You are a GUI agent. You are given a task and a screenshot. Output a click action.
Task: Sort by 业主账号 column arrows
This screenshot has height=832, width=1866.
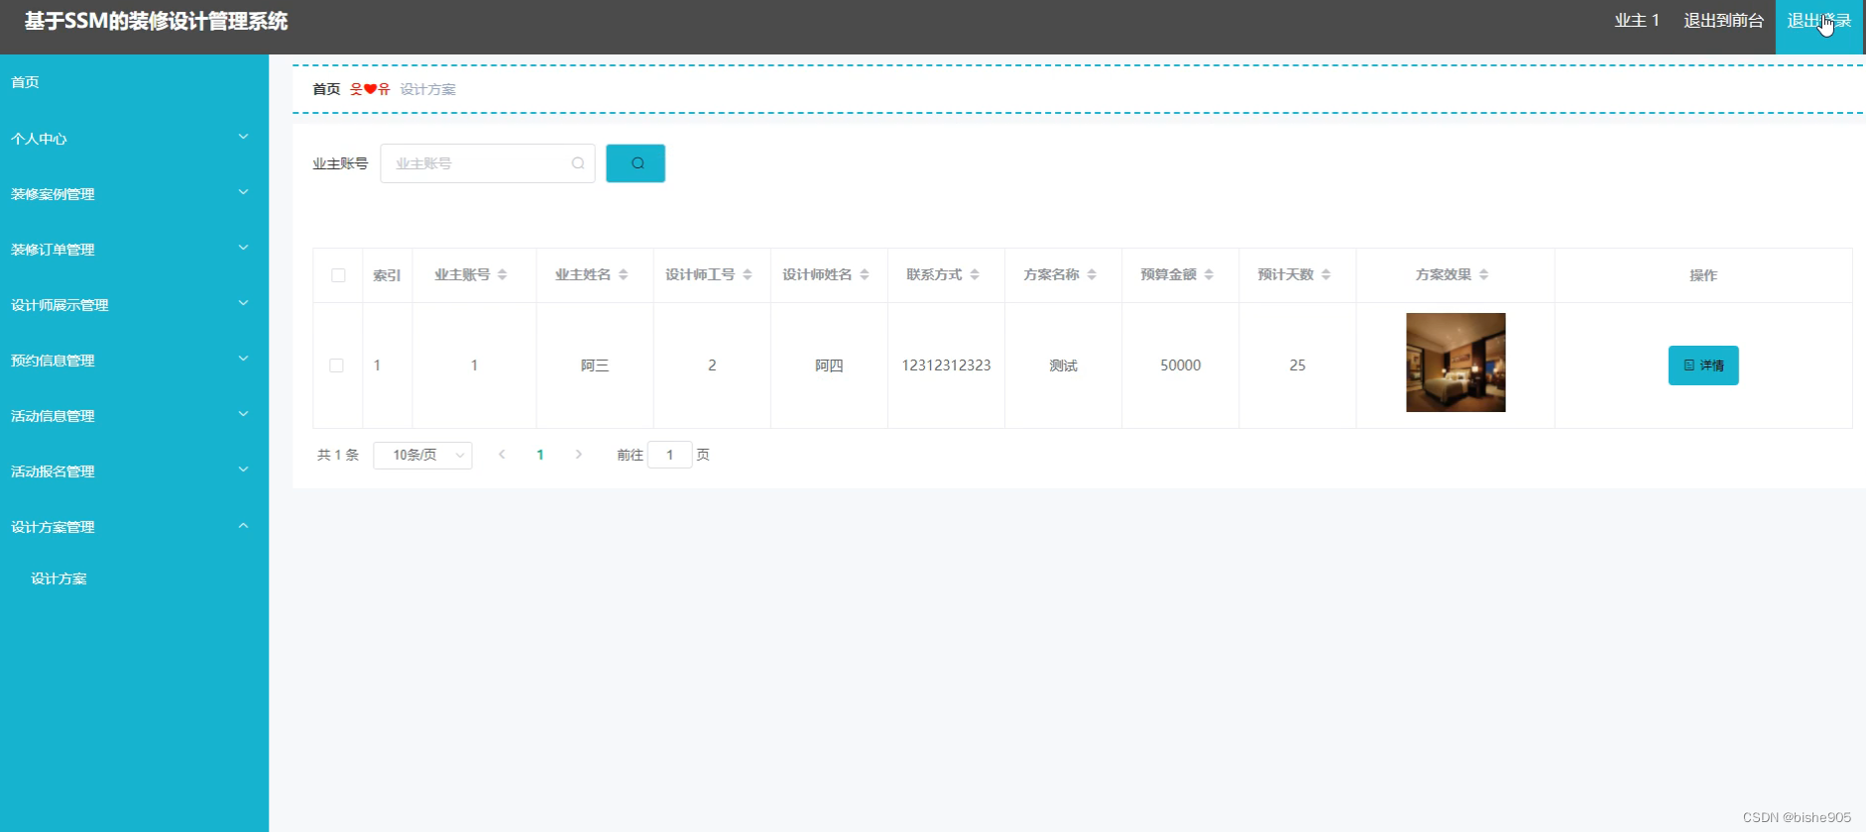503,274
